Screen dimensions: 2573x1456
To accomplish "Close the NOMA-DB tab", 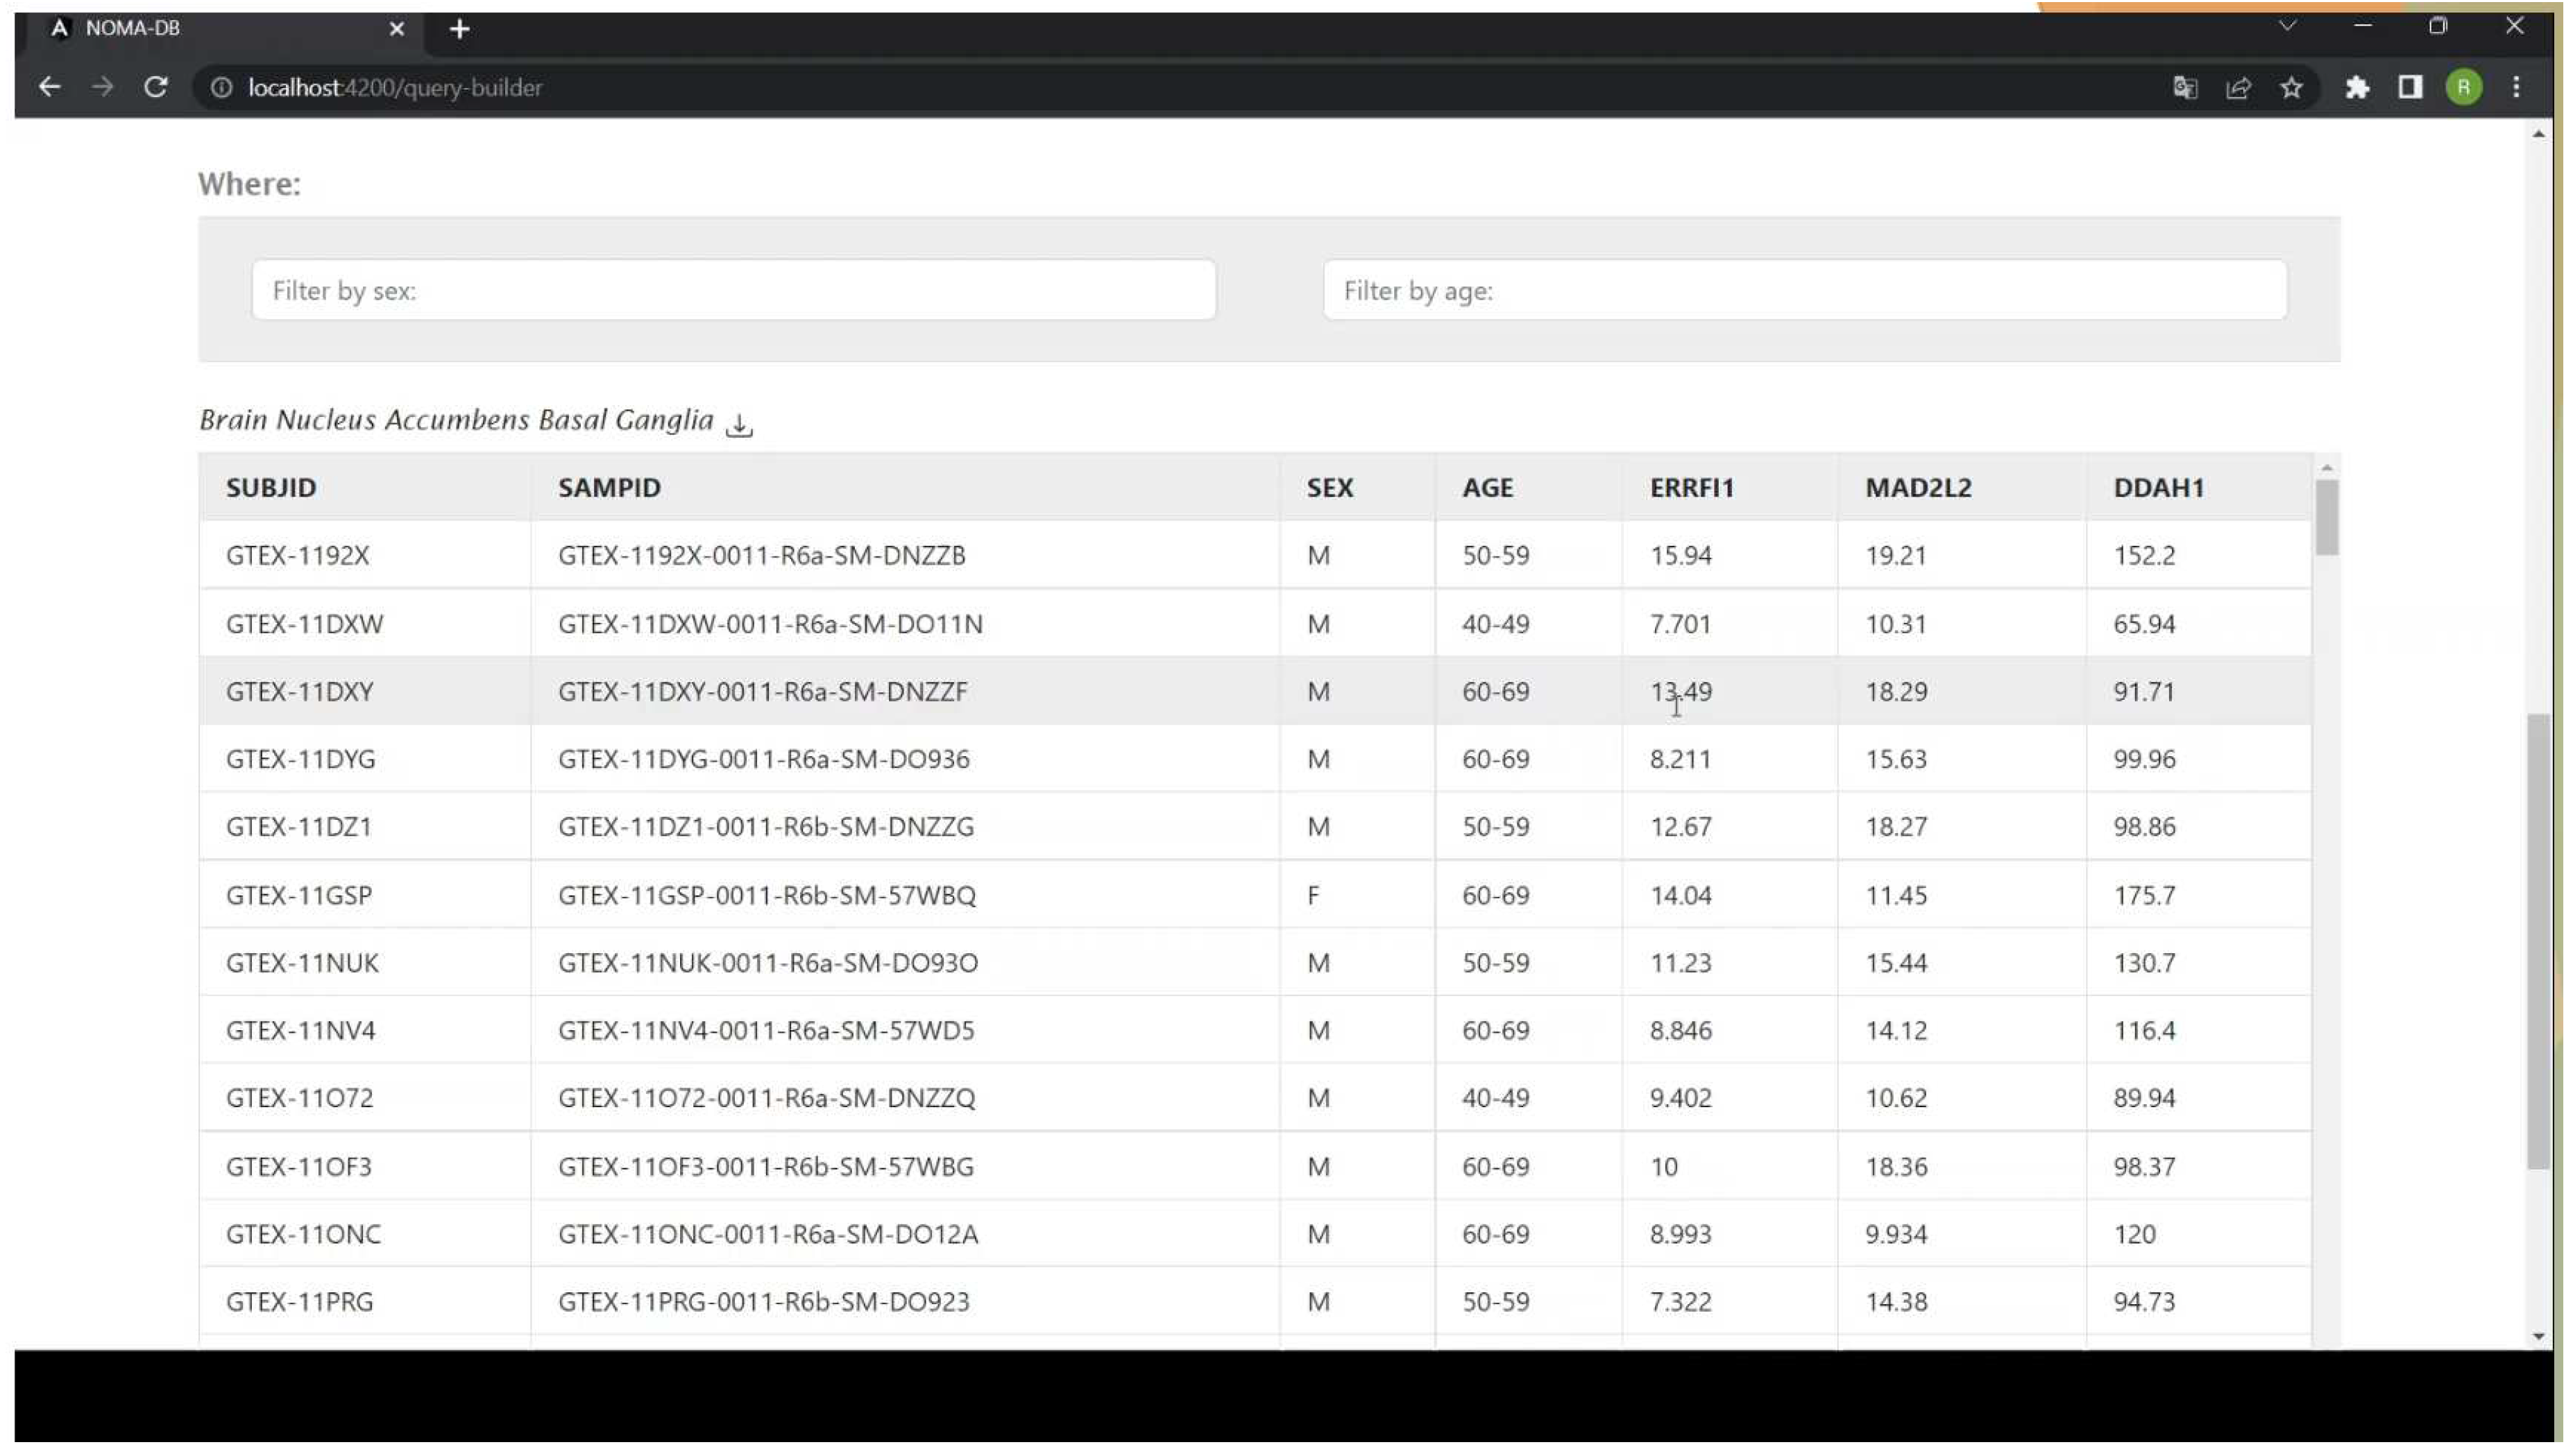I will coord(396,29).
